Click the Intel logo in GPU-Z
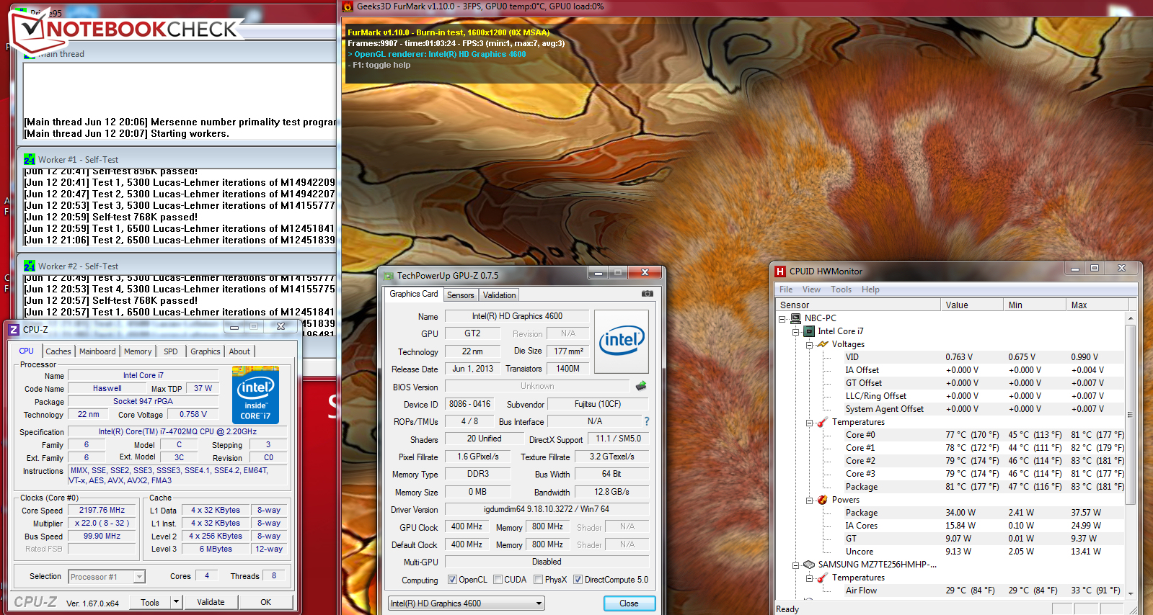 (621, 341)
